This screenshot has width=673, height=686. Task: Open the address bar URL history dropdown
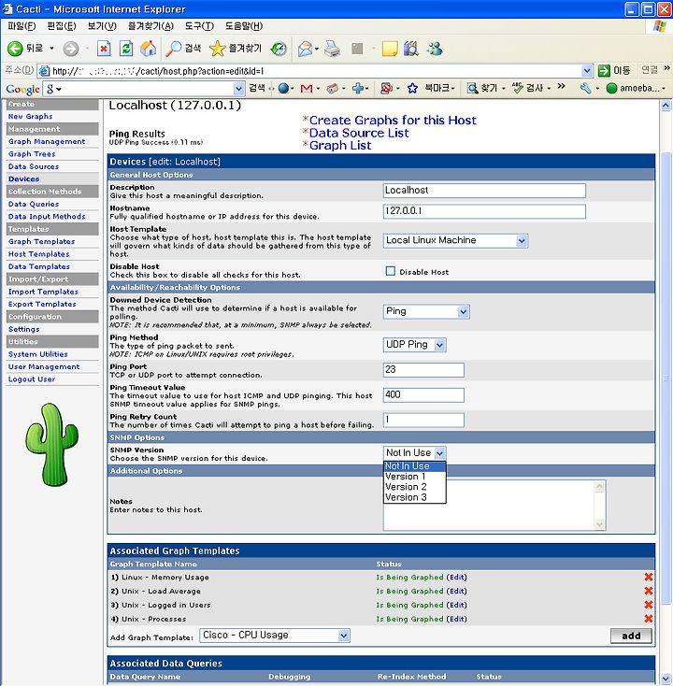click(587, 71)
